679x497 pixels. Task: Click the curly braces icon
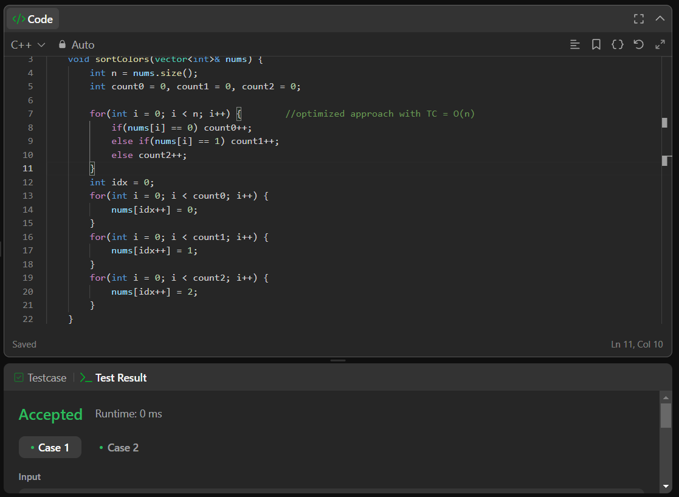618,44
